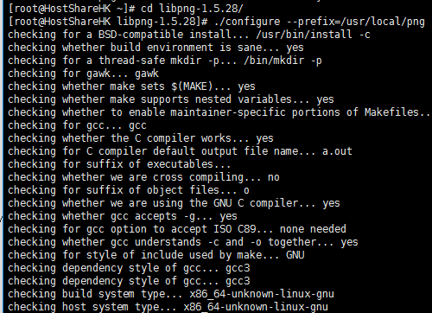Image resolution: width=432 pixels, height=313 pixels.
Task: Click the /bin/mkdir -p result text
Action: 283,61
